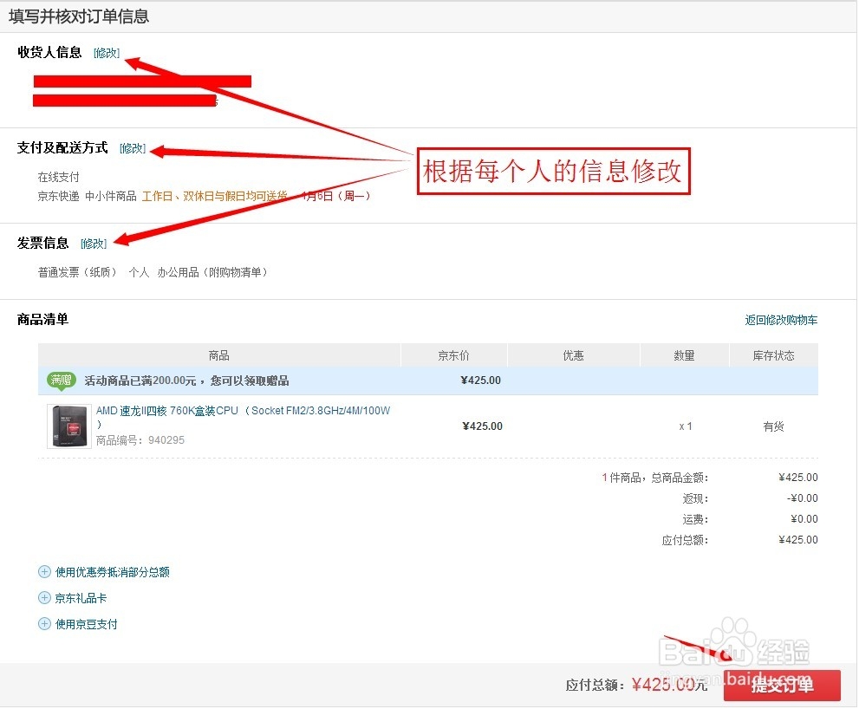Click 修改 next to 收货人信息
Viewport: 859px width, 709px height.
107,53
